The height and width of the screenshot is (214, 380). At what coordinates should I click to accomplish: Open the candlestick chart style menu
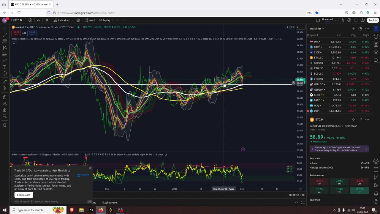(47, 20)
